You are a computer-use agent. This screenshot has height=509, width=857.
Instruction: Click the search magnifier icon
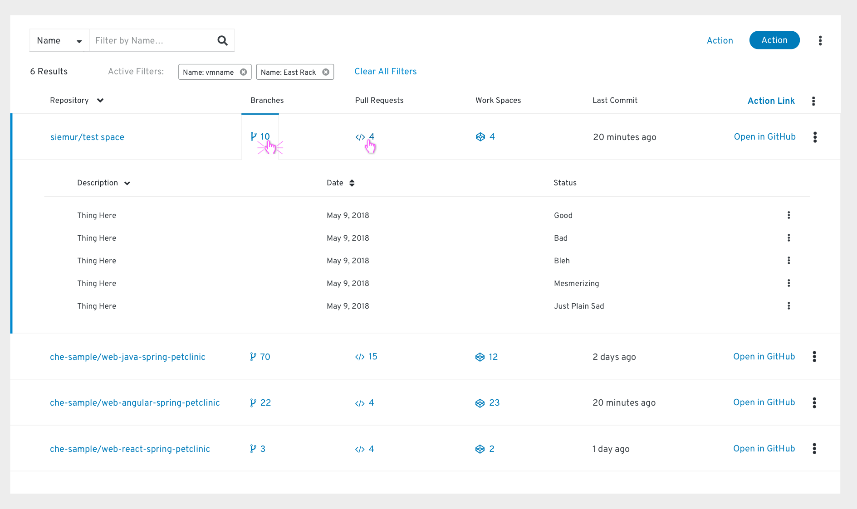pyautogui.click(x=222, y=40)
